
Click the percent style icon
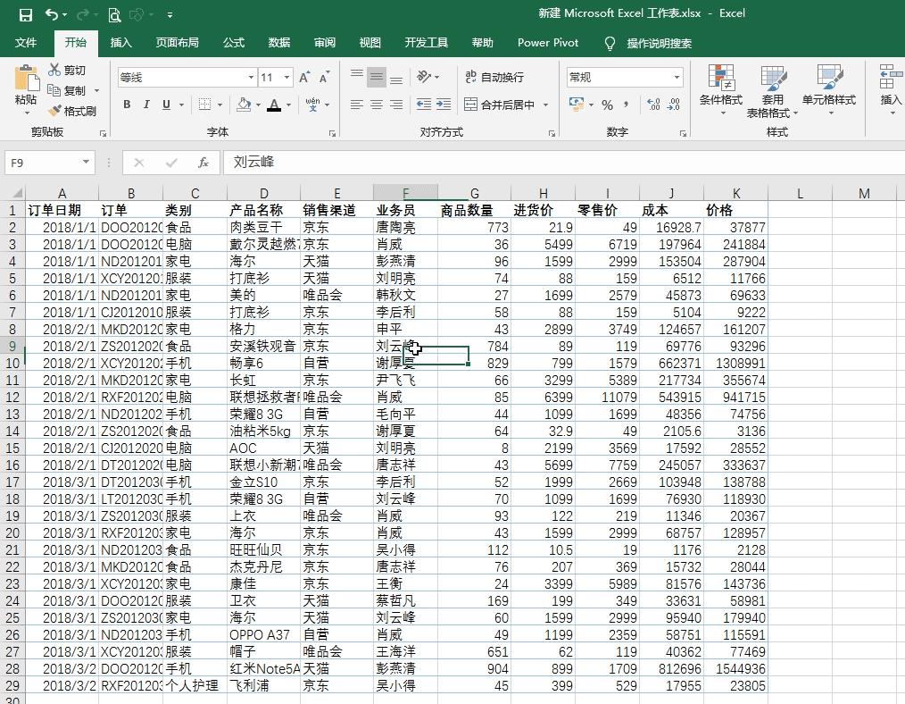click(608, 105)
